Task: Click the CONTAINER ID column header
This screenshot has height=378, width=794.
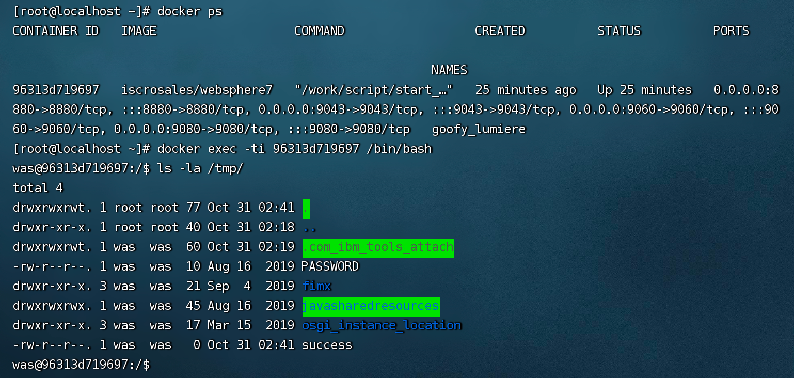Action: (55, 31)
